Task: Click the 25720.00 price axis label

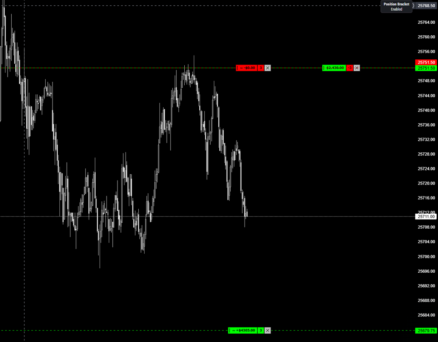Action: [426, 183]
